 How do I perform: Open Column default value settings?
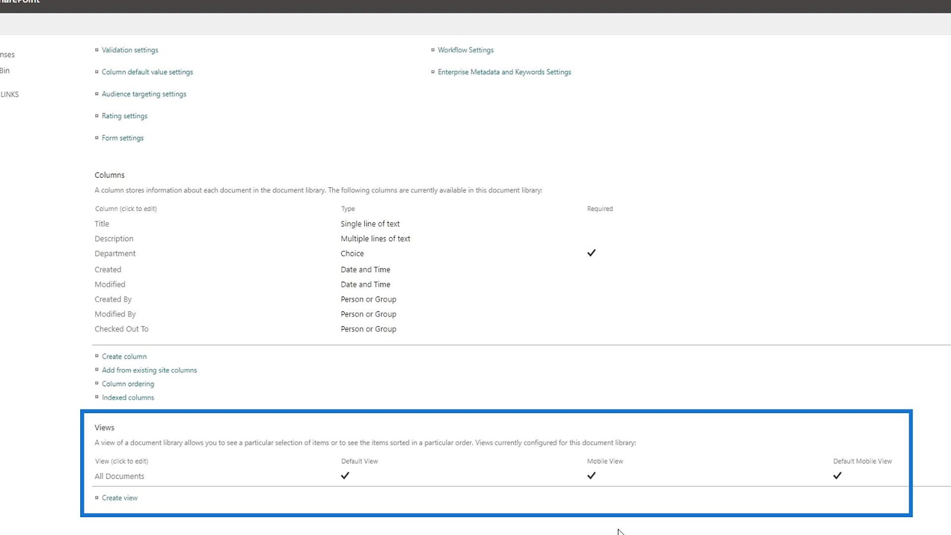(147, 72)
